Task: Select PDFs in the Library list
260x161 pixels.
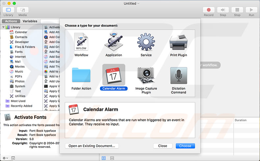Action: tap(18, 77)
